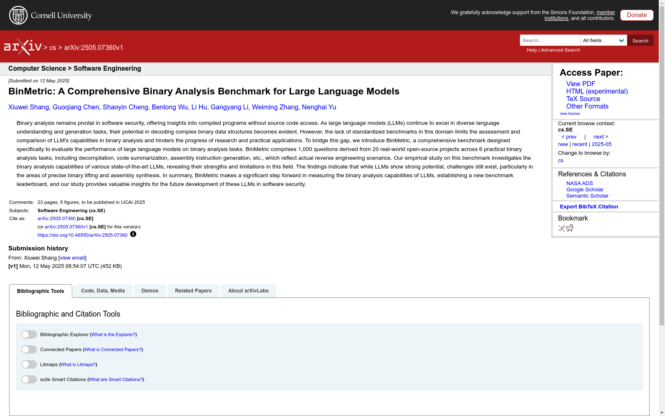
Task: Open the View PDF link
Action: 581,84
